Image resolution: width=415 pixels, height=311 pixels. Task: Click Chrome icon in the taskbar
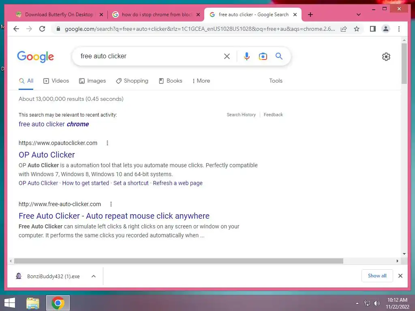click(x=58, y=303)
